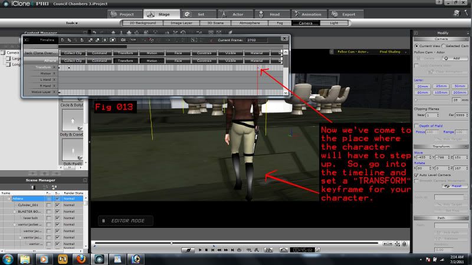This screenshot has height=265, width=472.
Task: Select the Current View radio button
Action: tap(417, 46)
